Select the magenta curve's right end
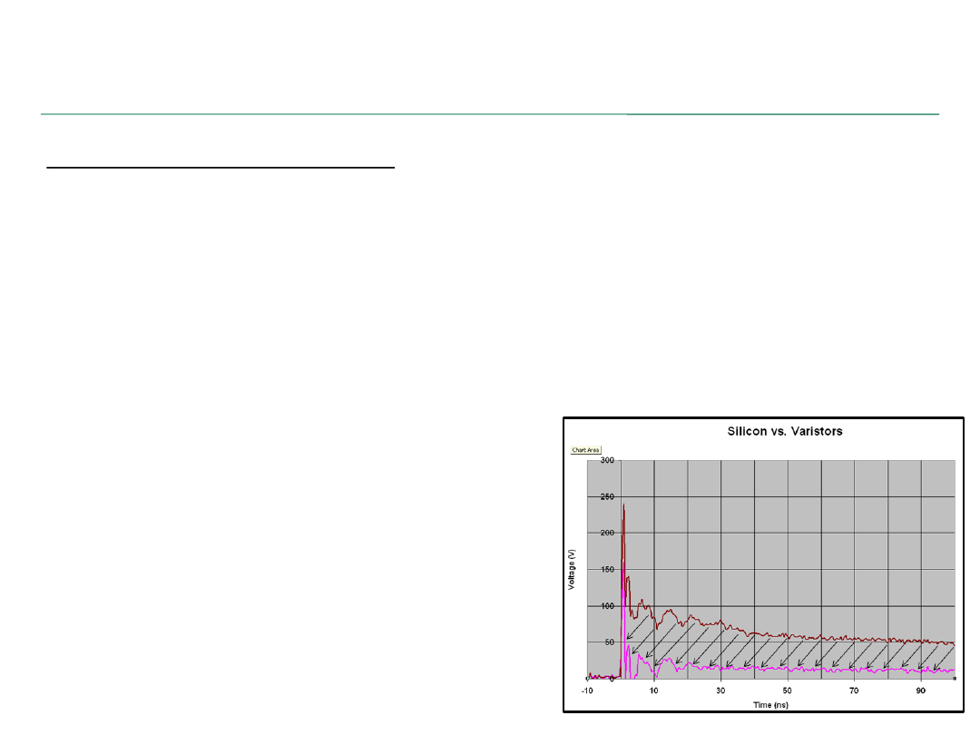Image resolution: width=980 pixels, height=735 pixels. point(953,671)
